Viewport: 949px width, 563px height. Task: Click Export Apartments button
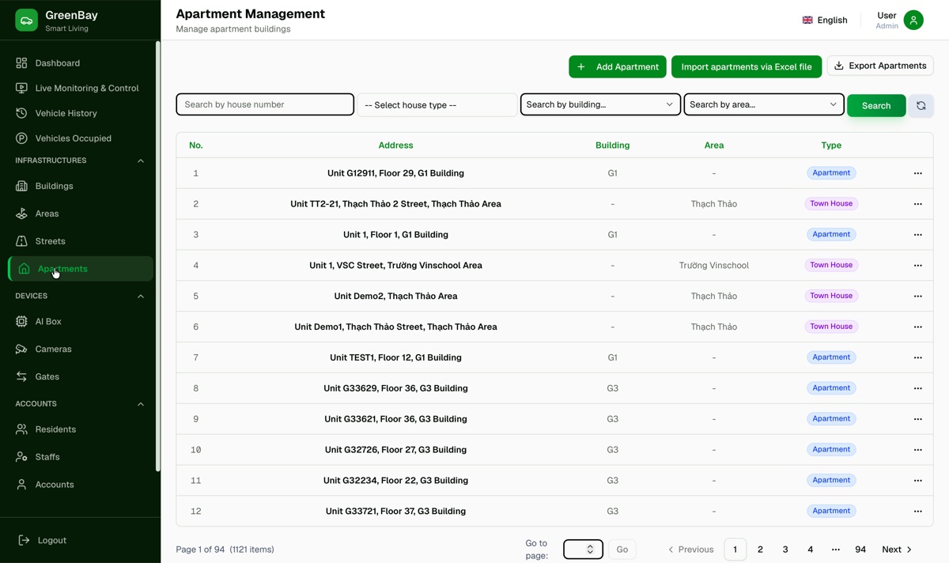click(x=880, y=66)
